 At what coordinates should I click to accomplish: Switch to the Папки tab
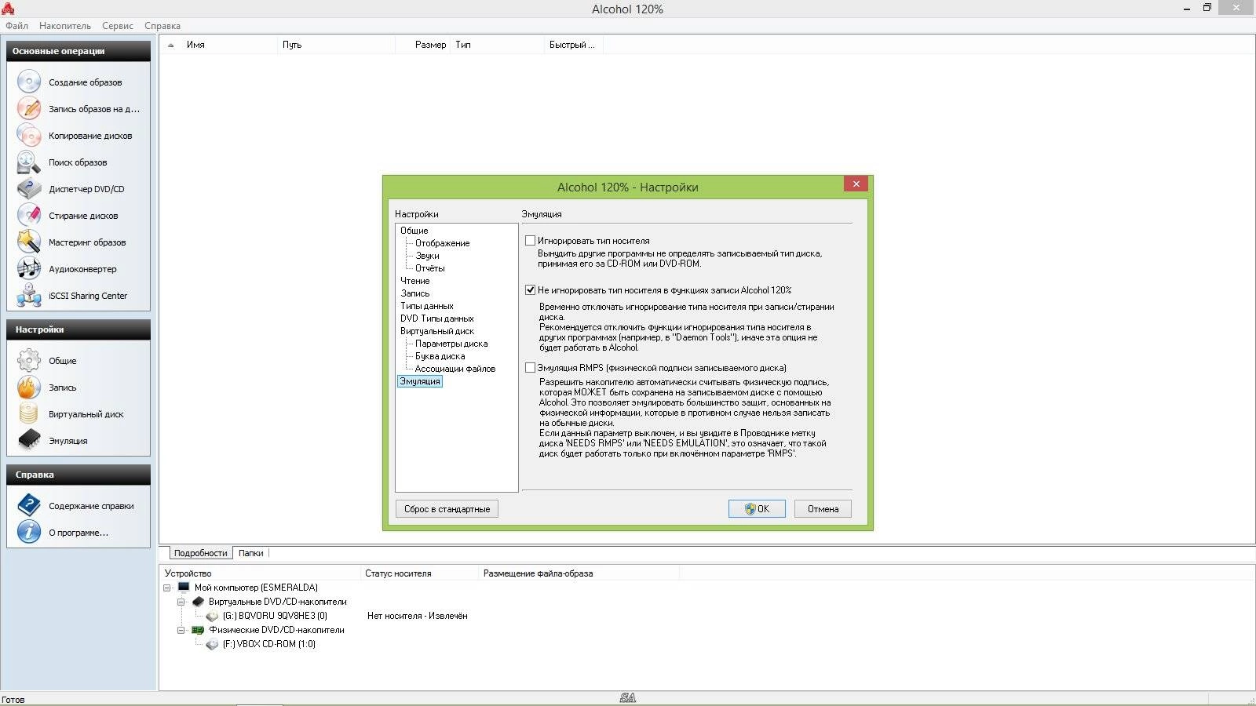[x=250, y=553]
